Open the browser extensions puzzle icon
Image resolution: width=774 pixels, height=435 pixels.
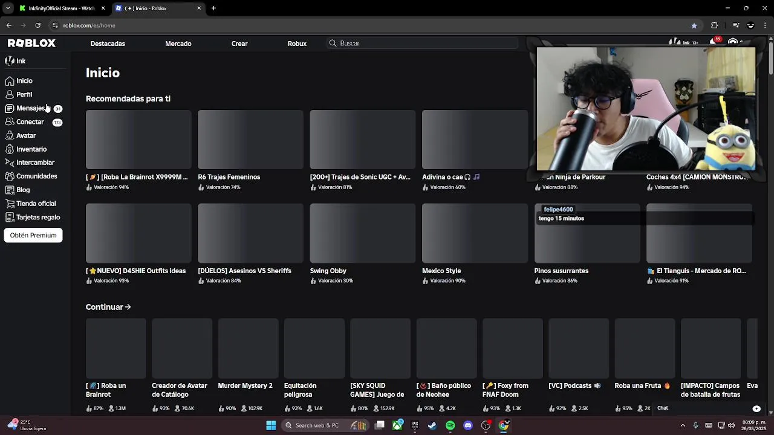pyautogui.click(x=715, y=25)
